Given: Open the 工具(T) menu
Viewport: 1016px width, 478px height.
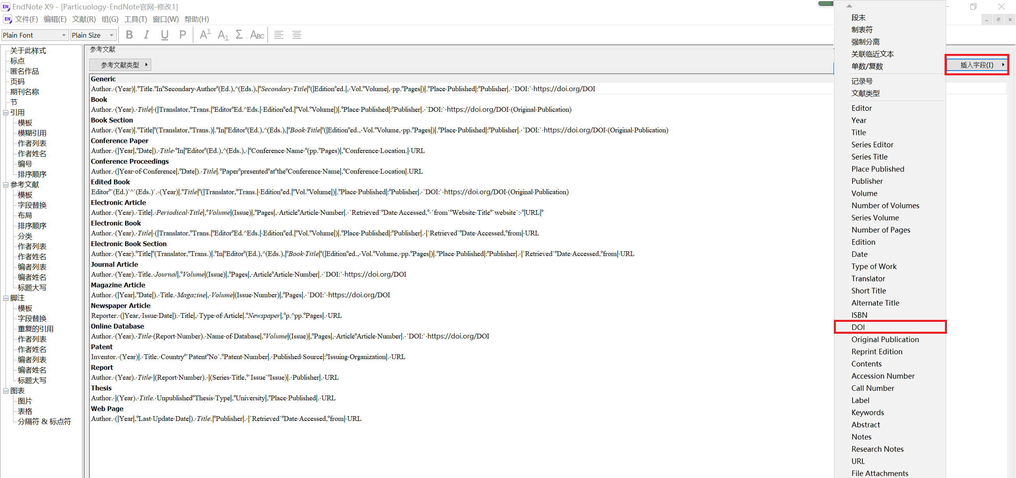Looking at the screenshot, I should click(x=135, y=19).
